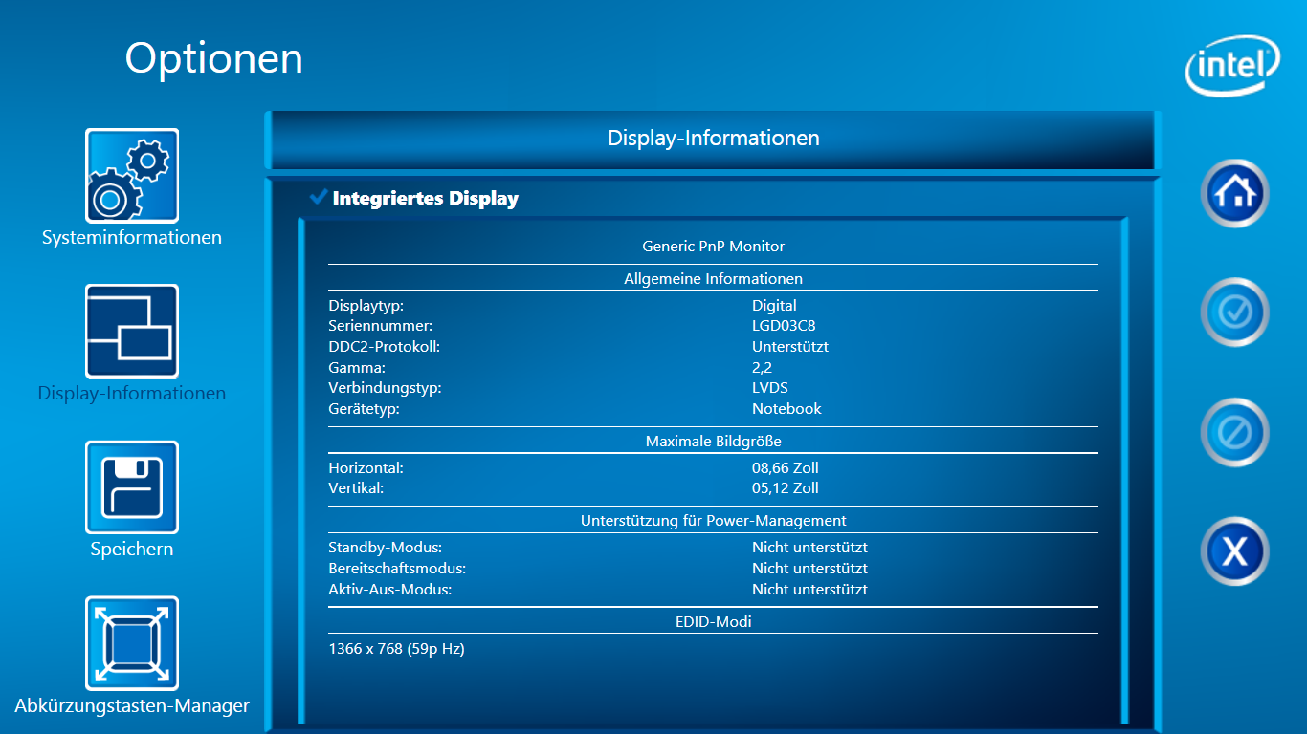Click the Systeminformationen text label
This screenshot has height=734, width=1307.
132,238
